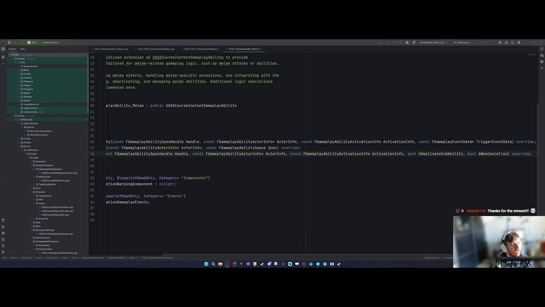This screenshot has width=545, height=307.
Task: Select Microsoft.Cpp.targets import
Action: 40,131
